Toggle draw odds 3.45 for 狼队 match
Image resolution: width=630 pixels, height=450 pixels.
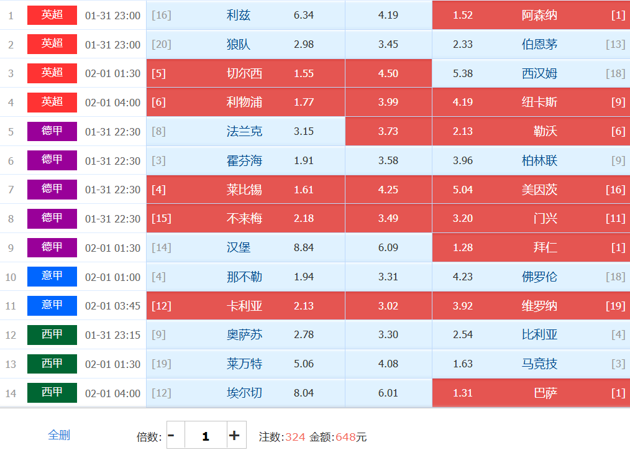click(388, 44)
